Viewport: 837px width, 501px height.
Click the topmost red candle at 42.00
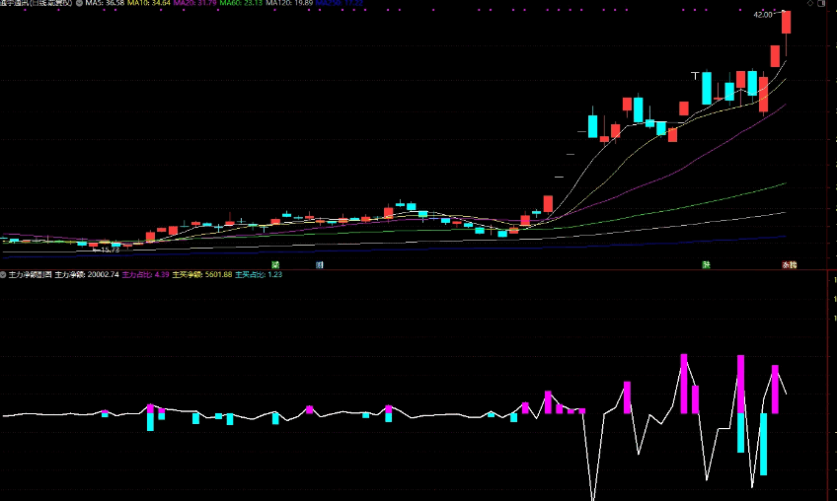coord(787,23)
